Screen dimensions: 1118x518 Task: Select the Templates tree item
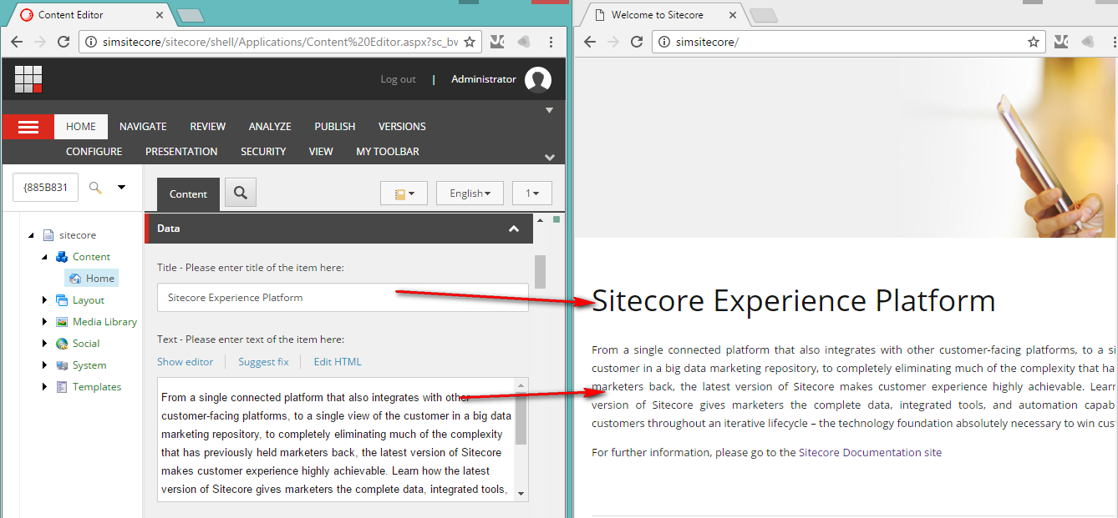pos(97,387)
